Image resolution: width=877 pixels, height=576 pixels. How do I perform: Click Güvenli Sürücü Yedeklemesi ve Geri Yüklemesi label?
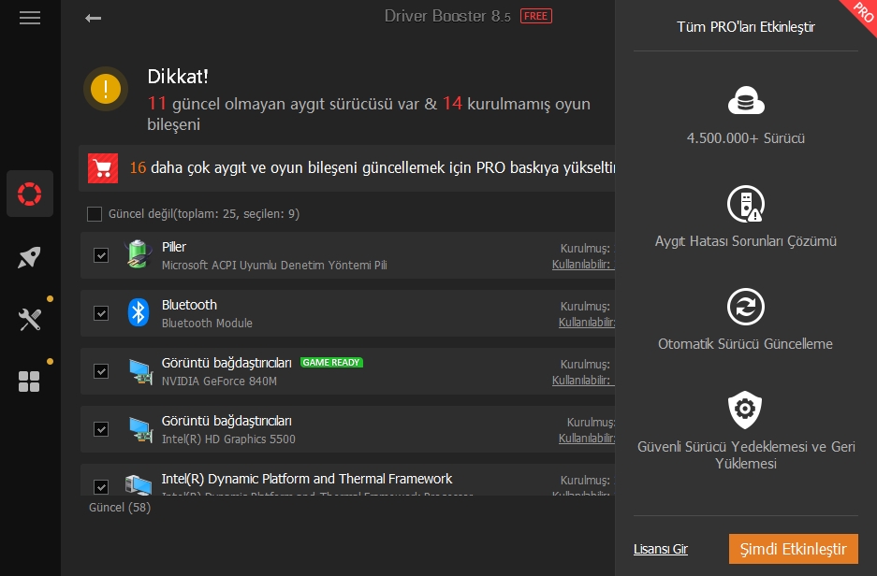point(746,454)
